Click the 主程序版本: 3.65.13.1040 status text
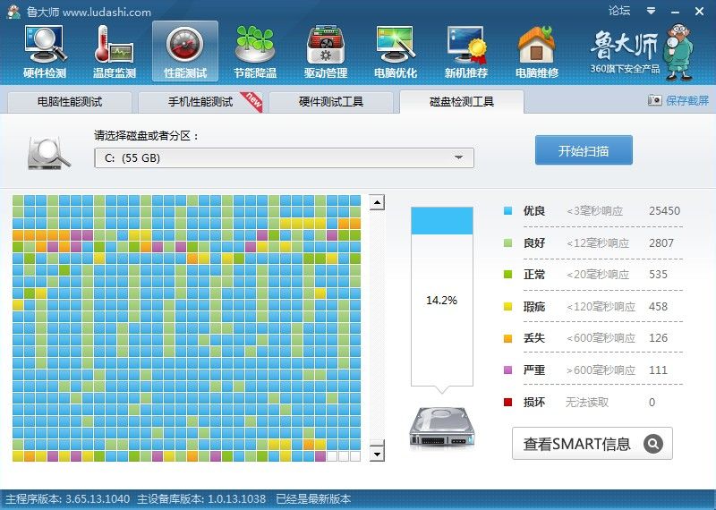 68,499
